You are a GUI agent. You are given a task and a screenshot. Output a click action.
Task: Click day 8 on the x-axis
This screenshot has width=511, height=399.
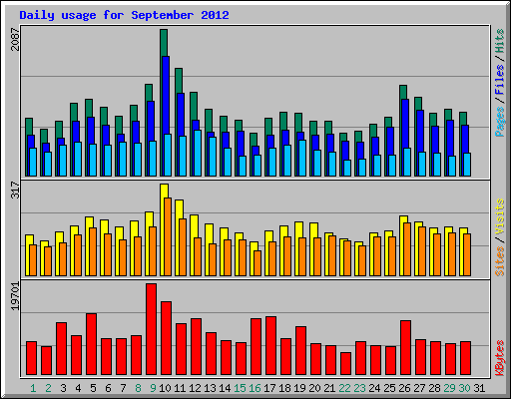138,388
